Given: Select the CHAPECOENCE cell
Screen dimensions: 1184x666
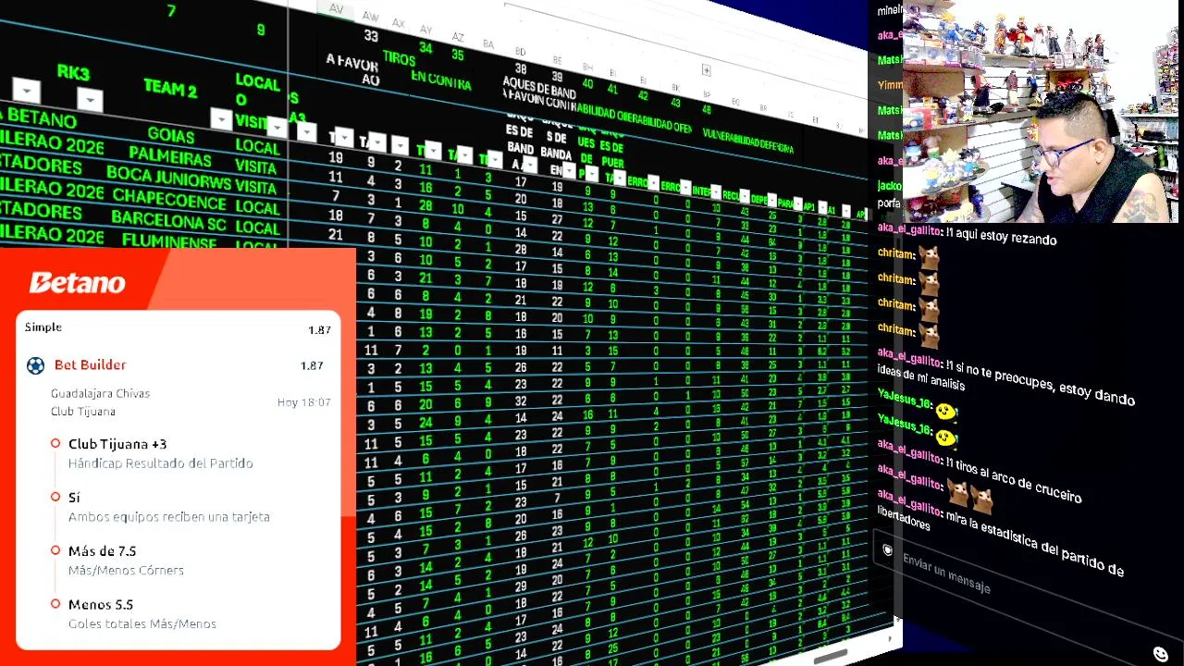Looking at the screenshot, I should (x=169, y=197).
